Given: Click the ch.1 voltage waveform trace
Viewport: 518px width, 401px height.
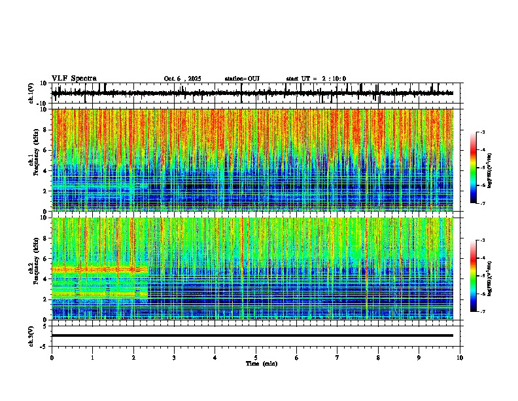Looking at the screenshot, I should pos(252,93).
